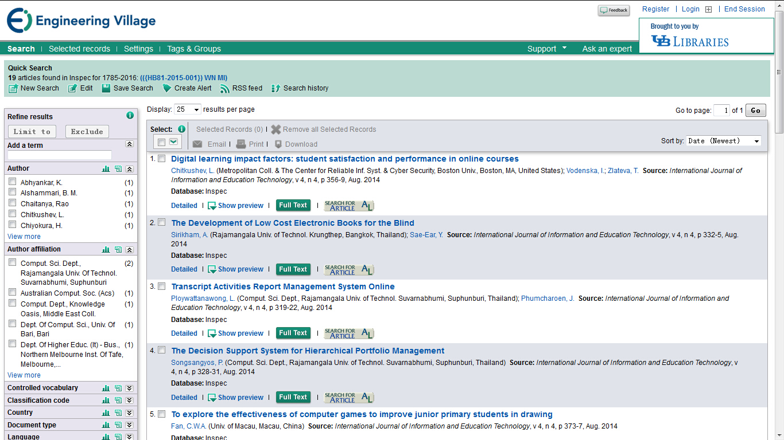Viewport: 784px width, 440px height.
Task: Email selected records
Action: point(209,144)
